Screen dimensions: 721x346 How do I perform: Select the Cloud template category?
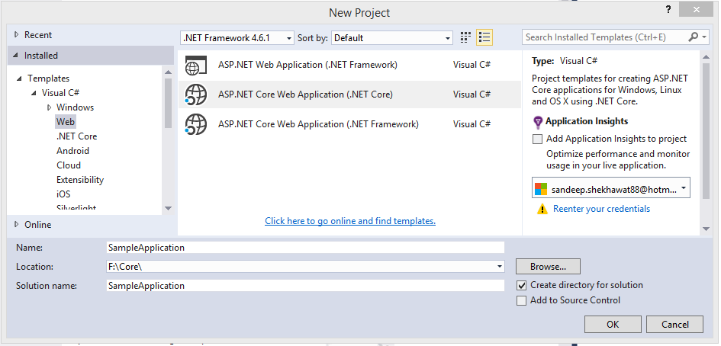(x=69, y=165)
